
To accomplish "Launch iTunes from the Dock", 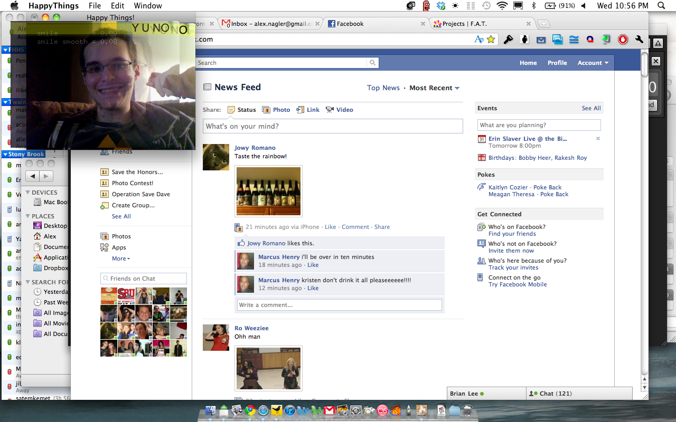I will pos(289,410).
